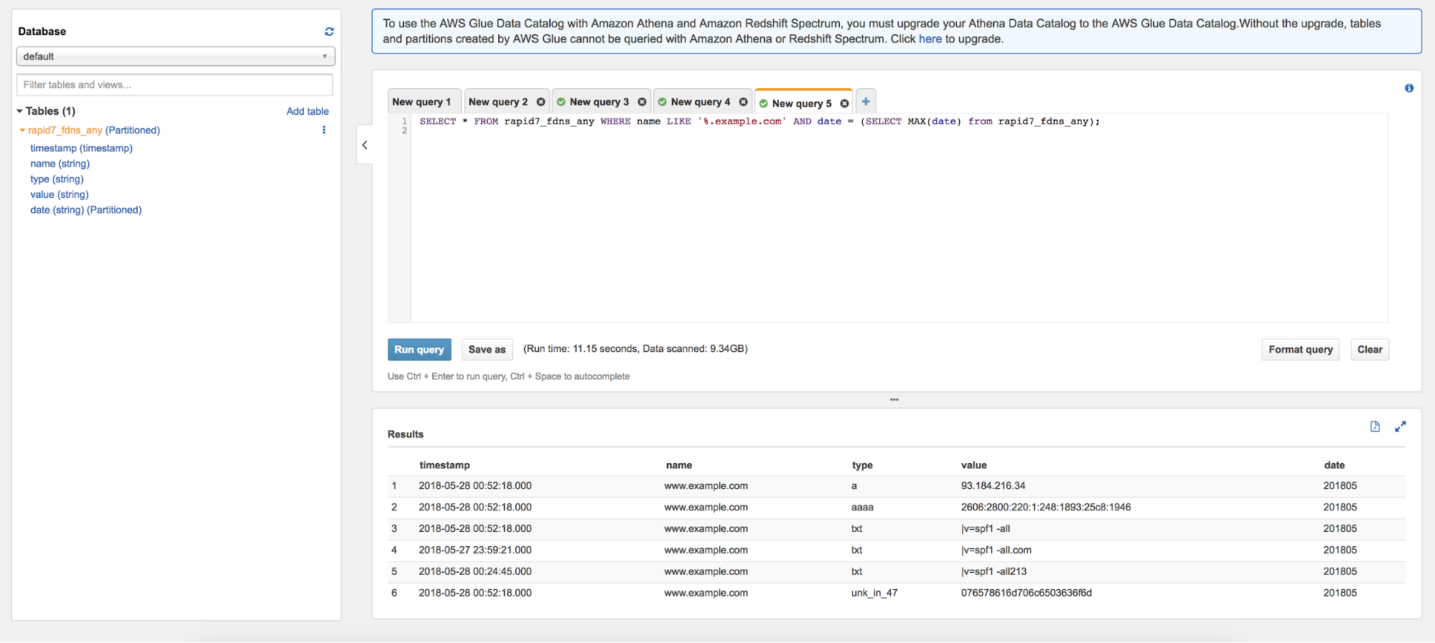Switch to New query 1 tab
The image size is (1435, 643).
pos(421,102)
